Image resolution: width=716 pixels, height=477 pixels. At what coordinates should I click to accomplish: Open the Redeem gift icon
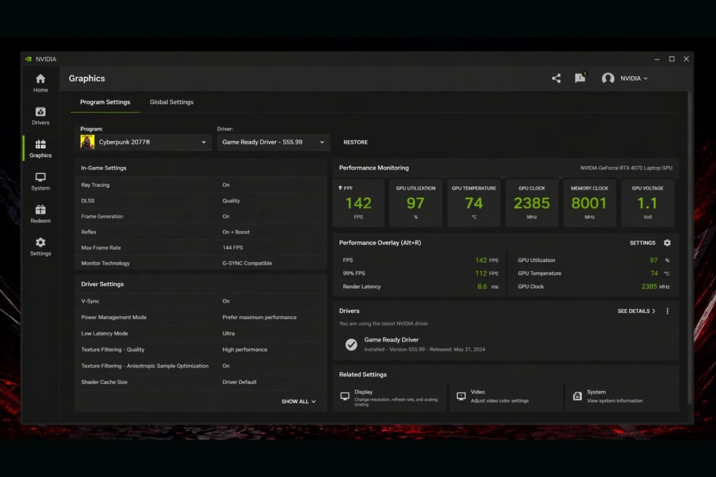[40, 210]
